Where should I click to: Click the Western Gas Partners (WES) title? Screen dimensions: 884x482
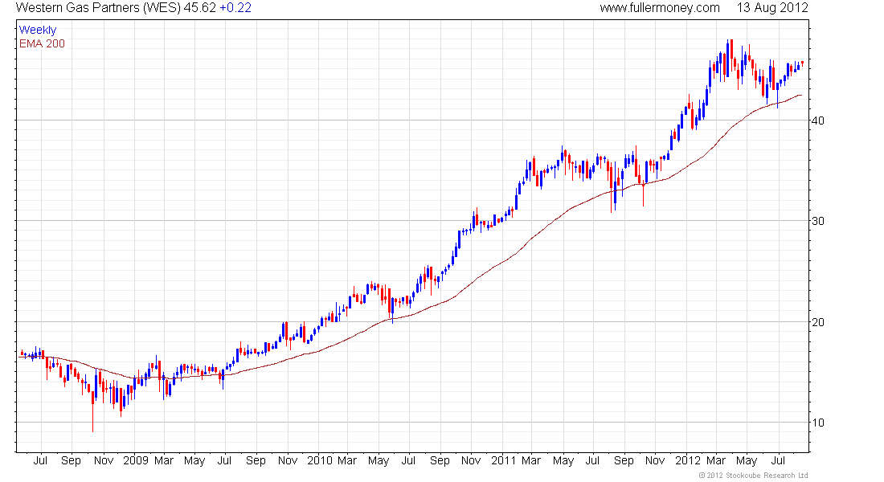[x=97, y=8]
